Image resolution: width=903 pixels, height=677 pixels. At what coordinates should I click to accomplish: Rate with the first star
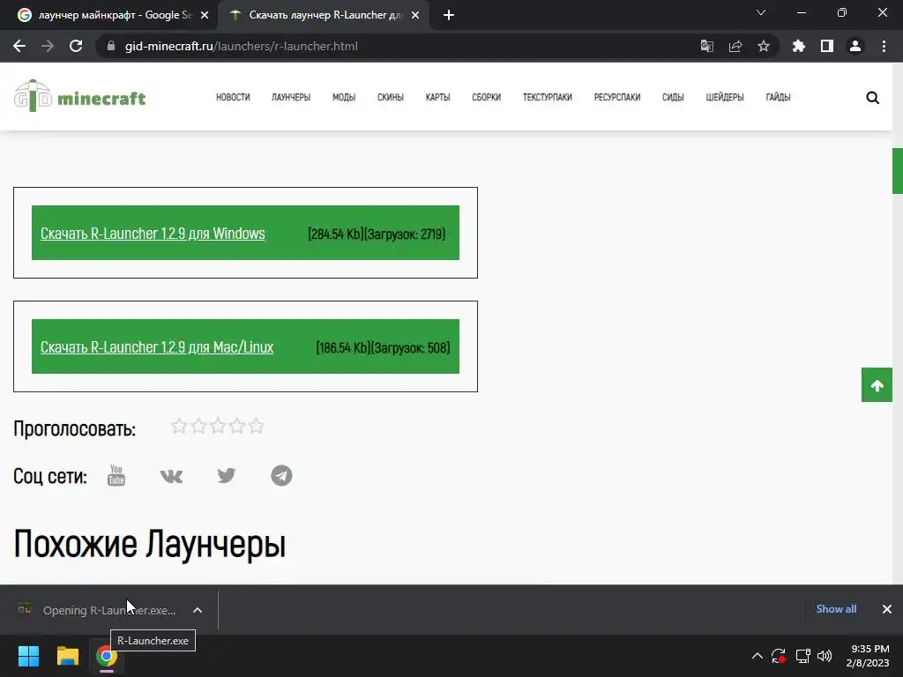pyautogui.click(x=179, y=426)
